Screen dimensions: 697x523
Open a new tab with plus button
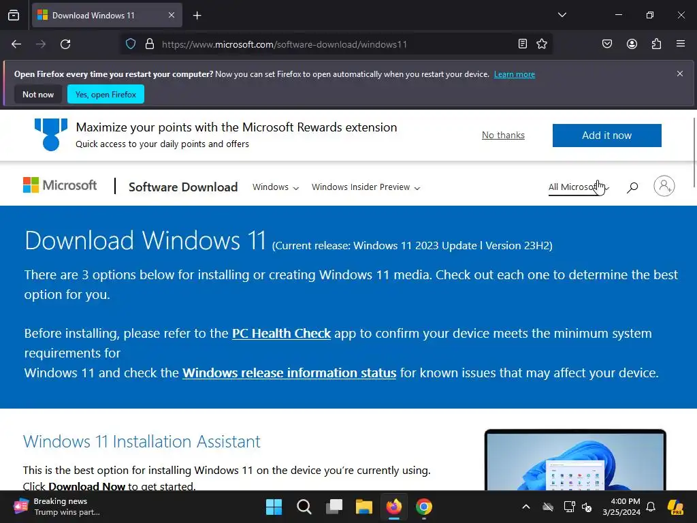click(x=197, y=16)
